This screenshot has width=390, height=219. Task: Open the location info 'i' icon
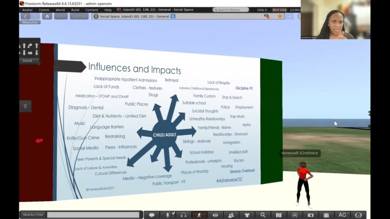(96, 16)
